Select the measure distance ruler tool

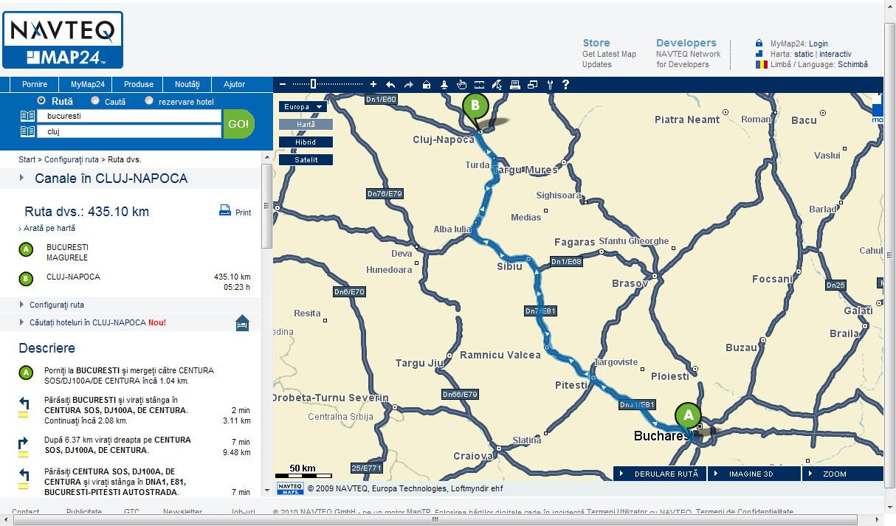[x=480, y=85]
